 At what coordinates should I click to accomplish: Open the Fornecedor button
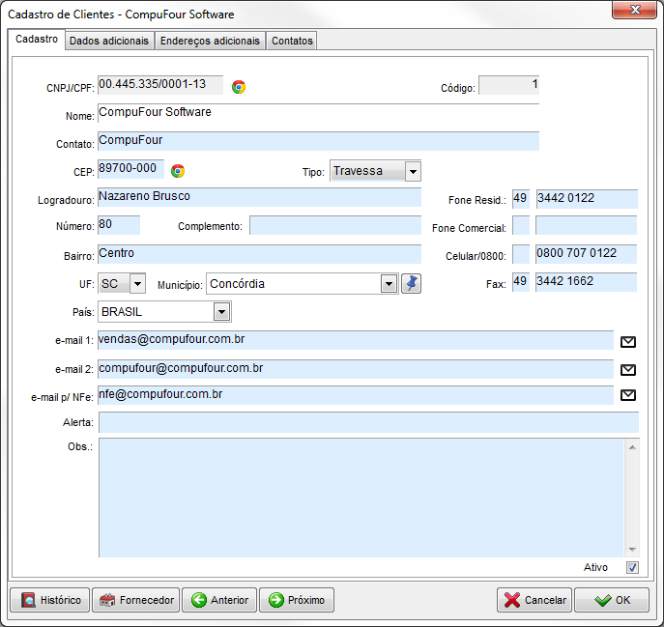136,600
